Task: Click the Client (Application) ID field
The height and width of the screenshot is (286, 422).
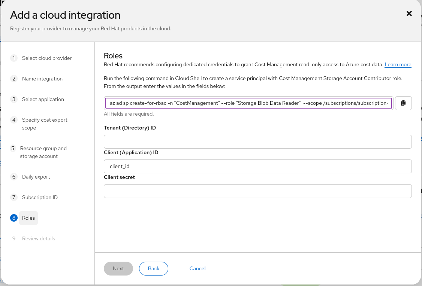Action: (257, 166)
